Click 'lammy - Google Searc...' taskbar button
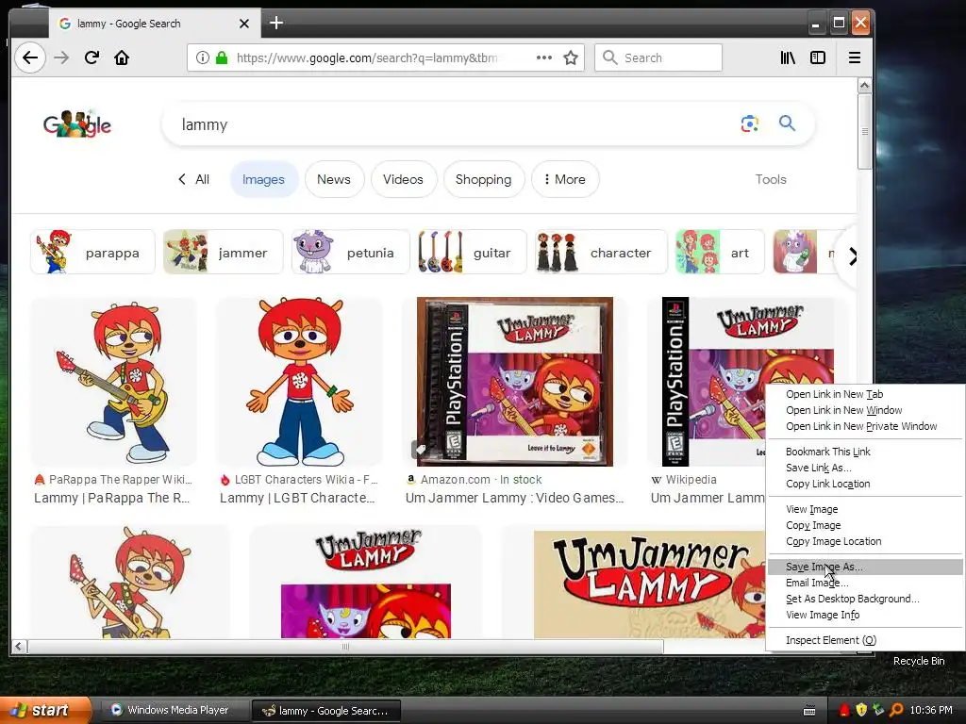 (x=325, y=711)
